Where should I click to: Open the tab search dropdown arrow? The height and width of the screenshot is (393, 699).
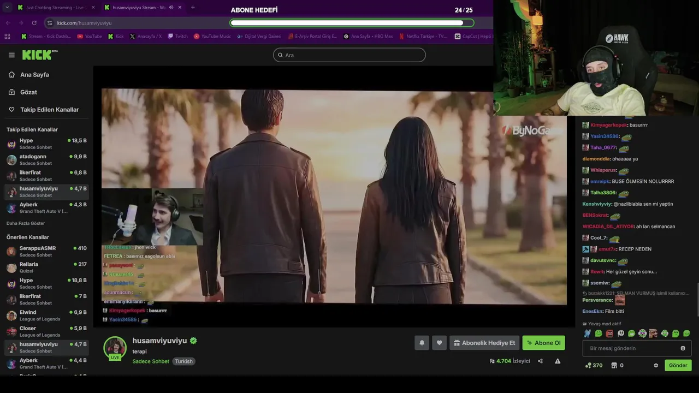click(7, 7)
